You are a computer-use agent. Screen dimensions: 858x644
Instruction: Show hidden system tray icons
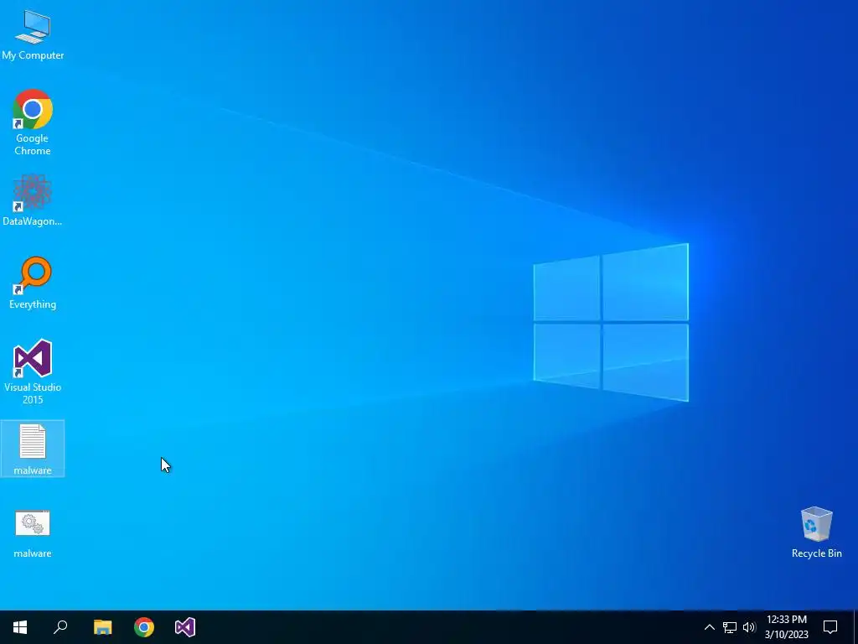[709, 627]
